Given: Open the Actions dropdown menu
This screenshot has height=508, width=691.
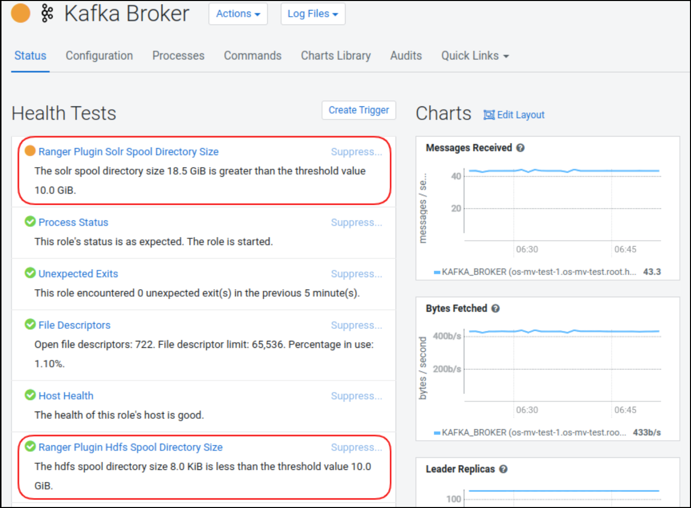Looking at the screenshot, I should click(x=238, y=14).
